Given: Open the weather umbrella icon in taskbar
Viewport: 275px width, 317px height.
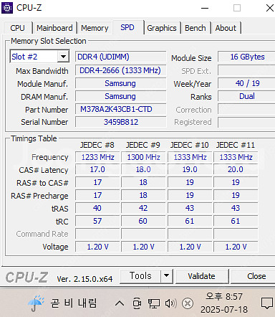Looking at the screenshot, I should pyautogui.click(x=36, y=303).
